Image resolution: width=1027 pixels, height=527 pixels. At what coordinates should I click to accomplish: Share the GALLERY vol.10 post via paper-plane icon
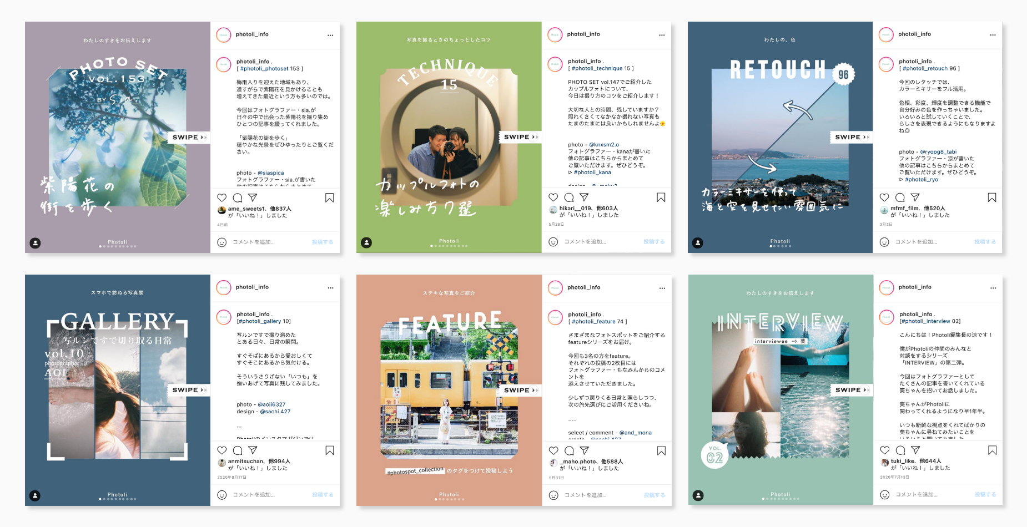tap(253, 450)
